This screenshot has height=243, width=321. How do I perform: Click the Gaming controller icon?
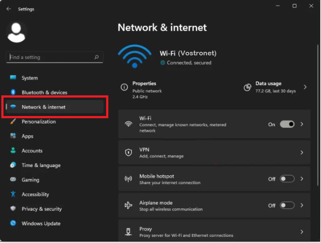tap(13, 180)
